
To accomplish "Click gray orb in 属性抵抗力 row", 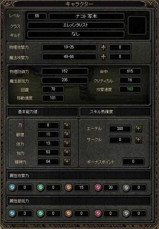I will pos(126,213).
